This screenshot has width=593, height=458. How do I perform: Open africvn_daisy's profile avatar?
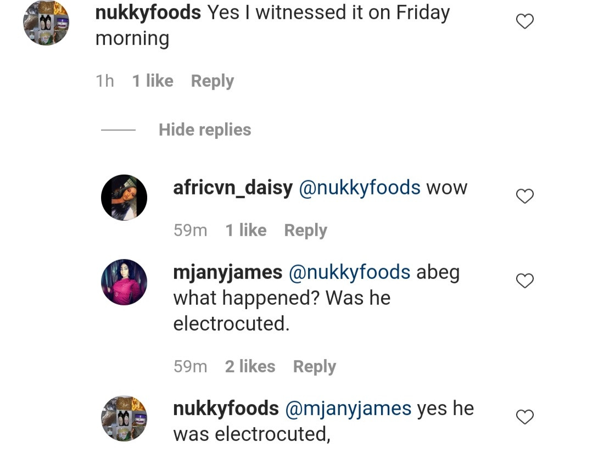[124, 198]
